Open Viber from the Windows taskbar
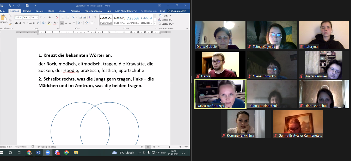351x161 pixels. tap(57, 153)
